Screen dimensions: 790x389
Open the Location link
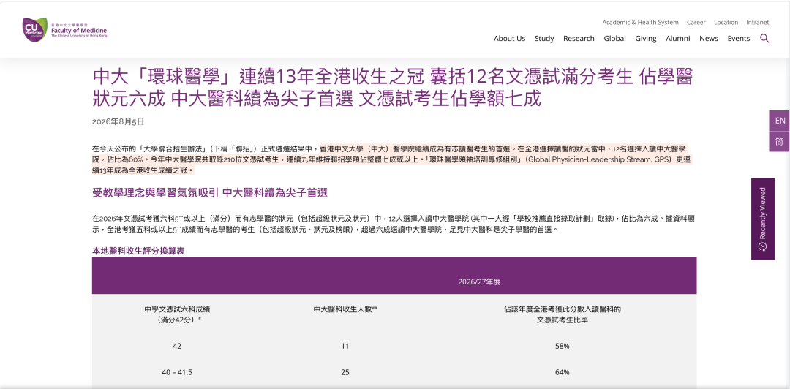click(x=726, y=22)
